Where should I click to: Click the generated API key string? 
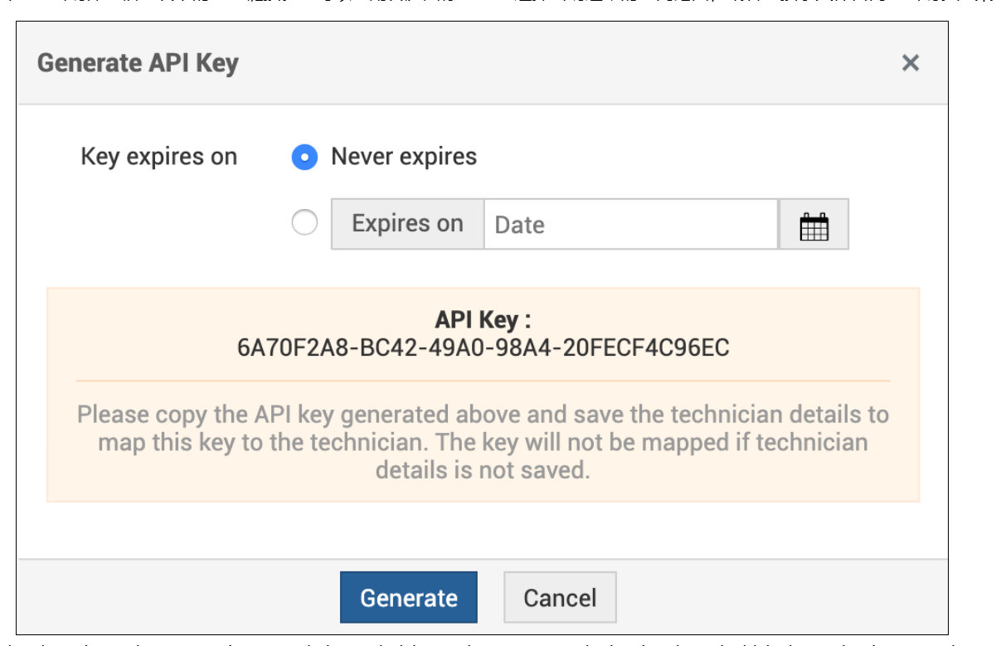[x=483, y=347]
